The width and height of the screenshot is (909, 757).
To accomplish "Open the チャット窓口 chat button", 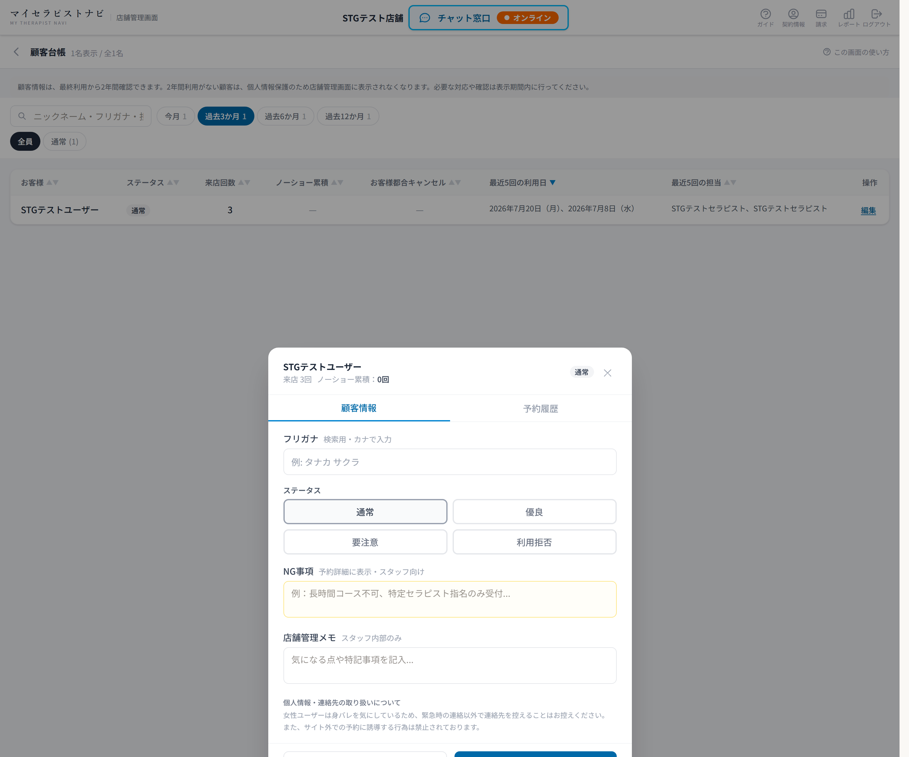I will click(x=488, y=18).
